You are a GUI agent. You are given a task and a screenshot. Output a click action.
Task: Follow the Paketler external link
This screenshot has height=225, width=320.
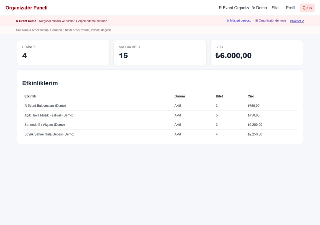click(297, 21)
